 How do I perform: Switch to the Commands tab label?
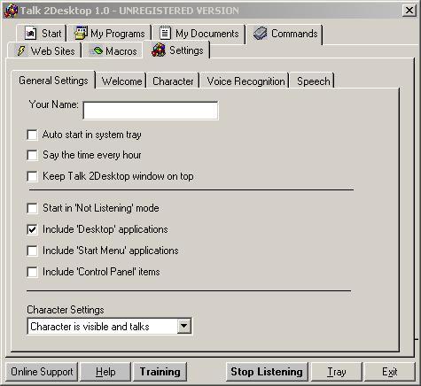(x=294, y=34)
